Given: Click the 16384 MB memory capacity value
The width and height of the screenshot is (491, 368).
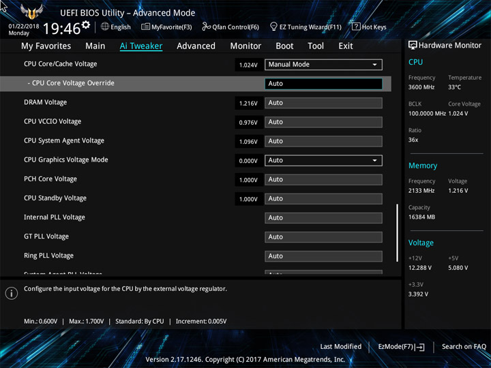Looking at the screenshot, I should click(x=421, y=217).
